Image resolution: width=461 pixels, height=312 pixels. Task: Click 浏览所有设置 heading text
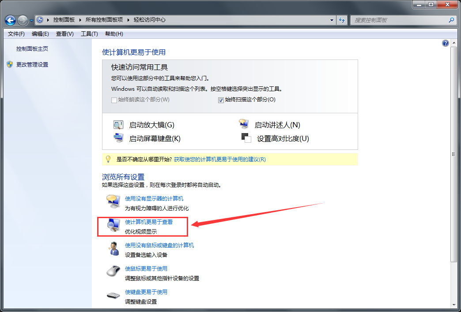(x=123, y=177)
